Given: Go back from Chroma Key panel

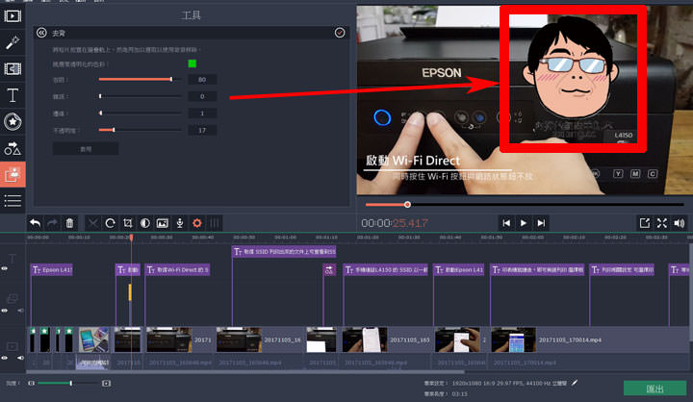Looking at the screenshot, I should tap(41, 33).
